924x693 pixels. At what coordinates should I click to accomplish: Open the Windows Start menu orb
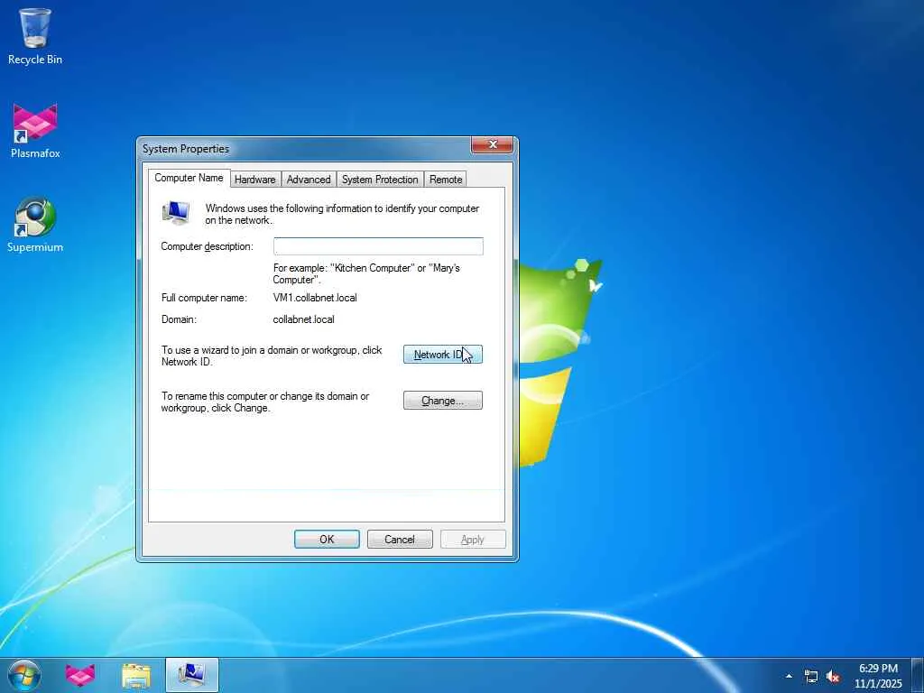(24, 675)
